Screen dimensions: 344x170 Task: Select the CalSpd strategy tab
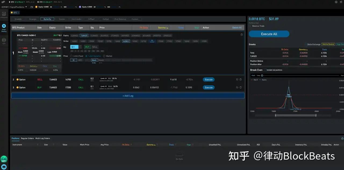pyautogui.click(x=106, y=19)
